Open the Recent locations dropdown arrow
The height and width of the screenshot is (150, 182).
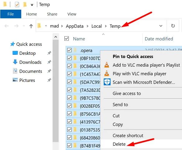(24, 26)
